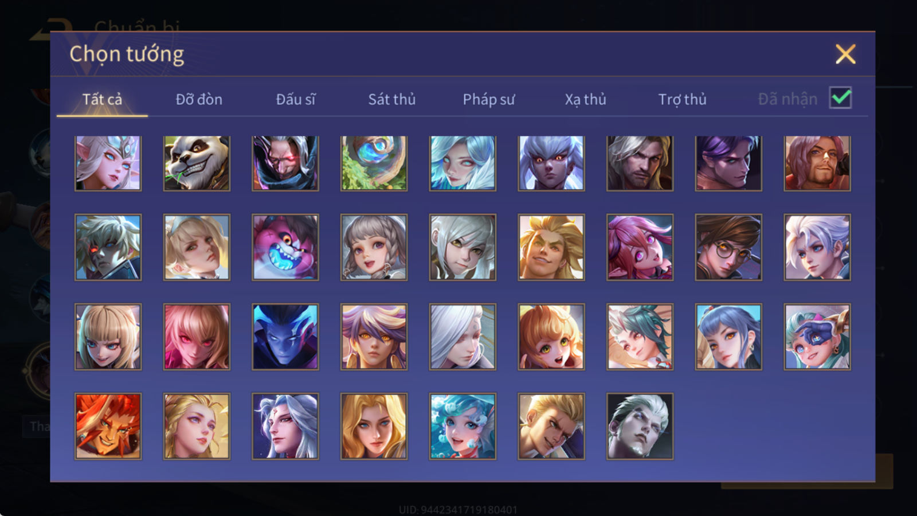Switch to the Đỡ đòn tab

click(199, 99)
